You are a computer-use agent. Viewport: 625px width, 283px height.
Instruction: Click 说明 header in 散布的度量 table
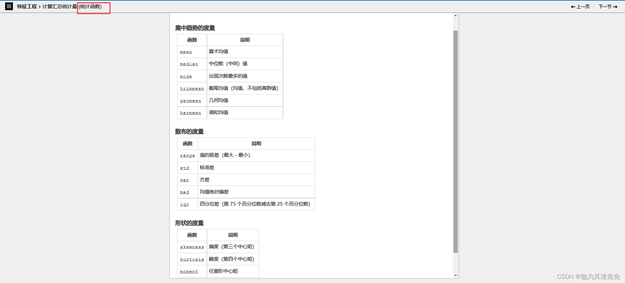(x=256, y=144)
